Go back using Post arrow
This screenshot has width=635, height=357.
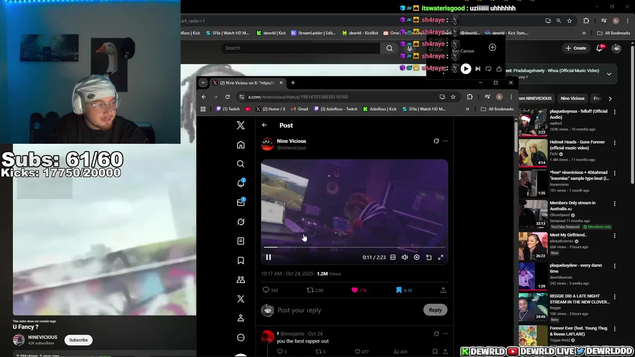click(x=264, y=125)
